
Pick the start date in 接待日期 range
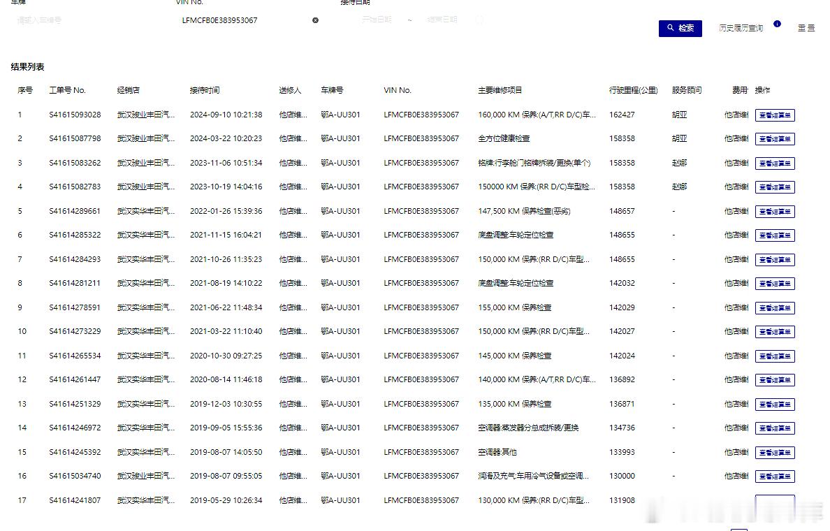coord(377,20)
